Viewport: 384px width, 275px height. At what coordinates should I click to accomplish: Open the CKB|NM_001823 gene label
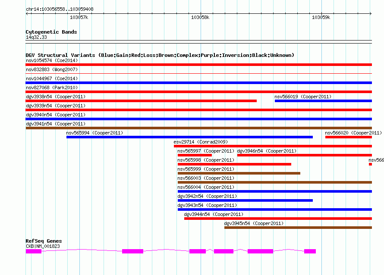point(43,246)
